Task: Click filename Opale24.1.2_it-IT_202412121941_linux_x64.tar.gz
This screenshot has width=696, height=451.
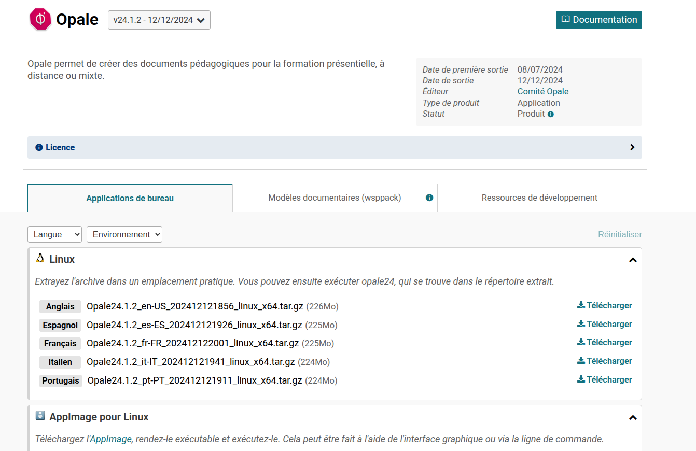Action: (191, 362)
